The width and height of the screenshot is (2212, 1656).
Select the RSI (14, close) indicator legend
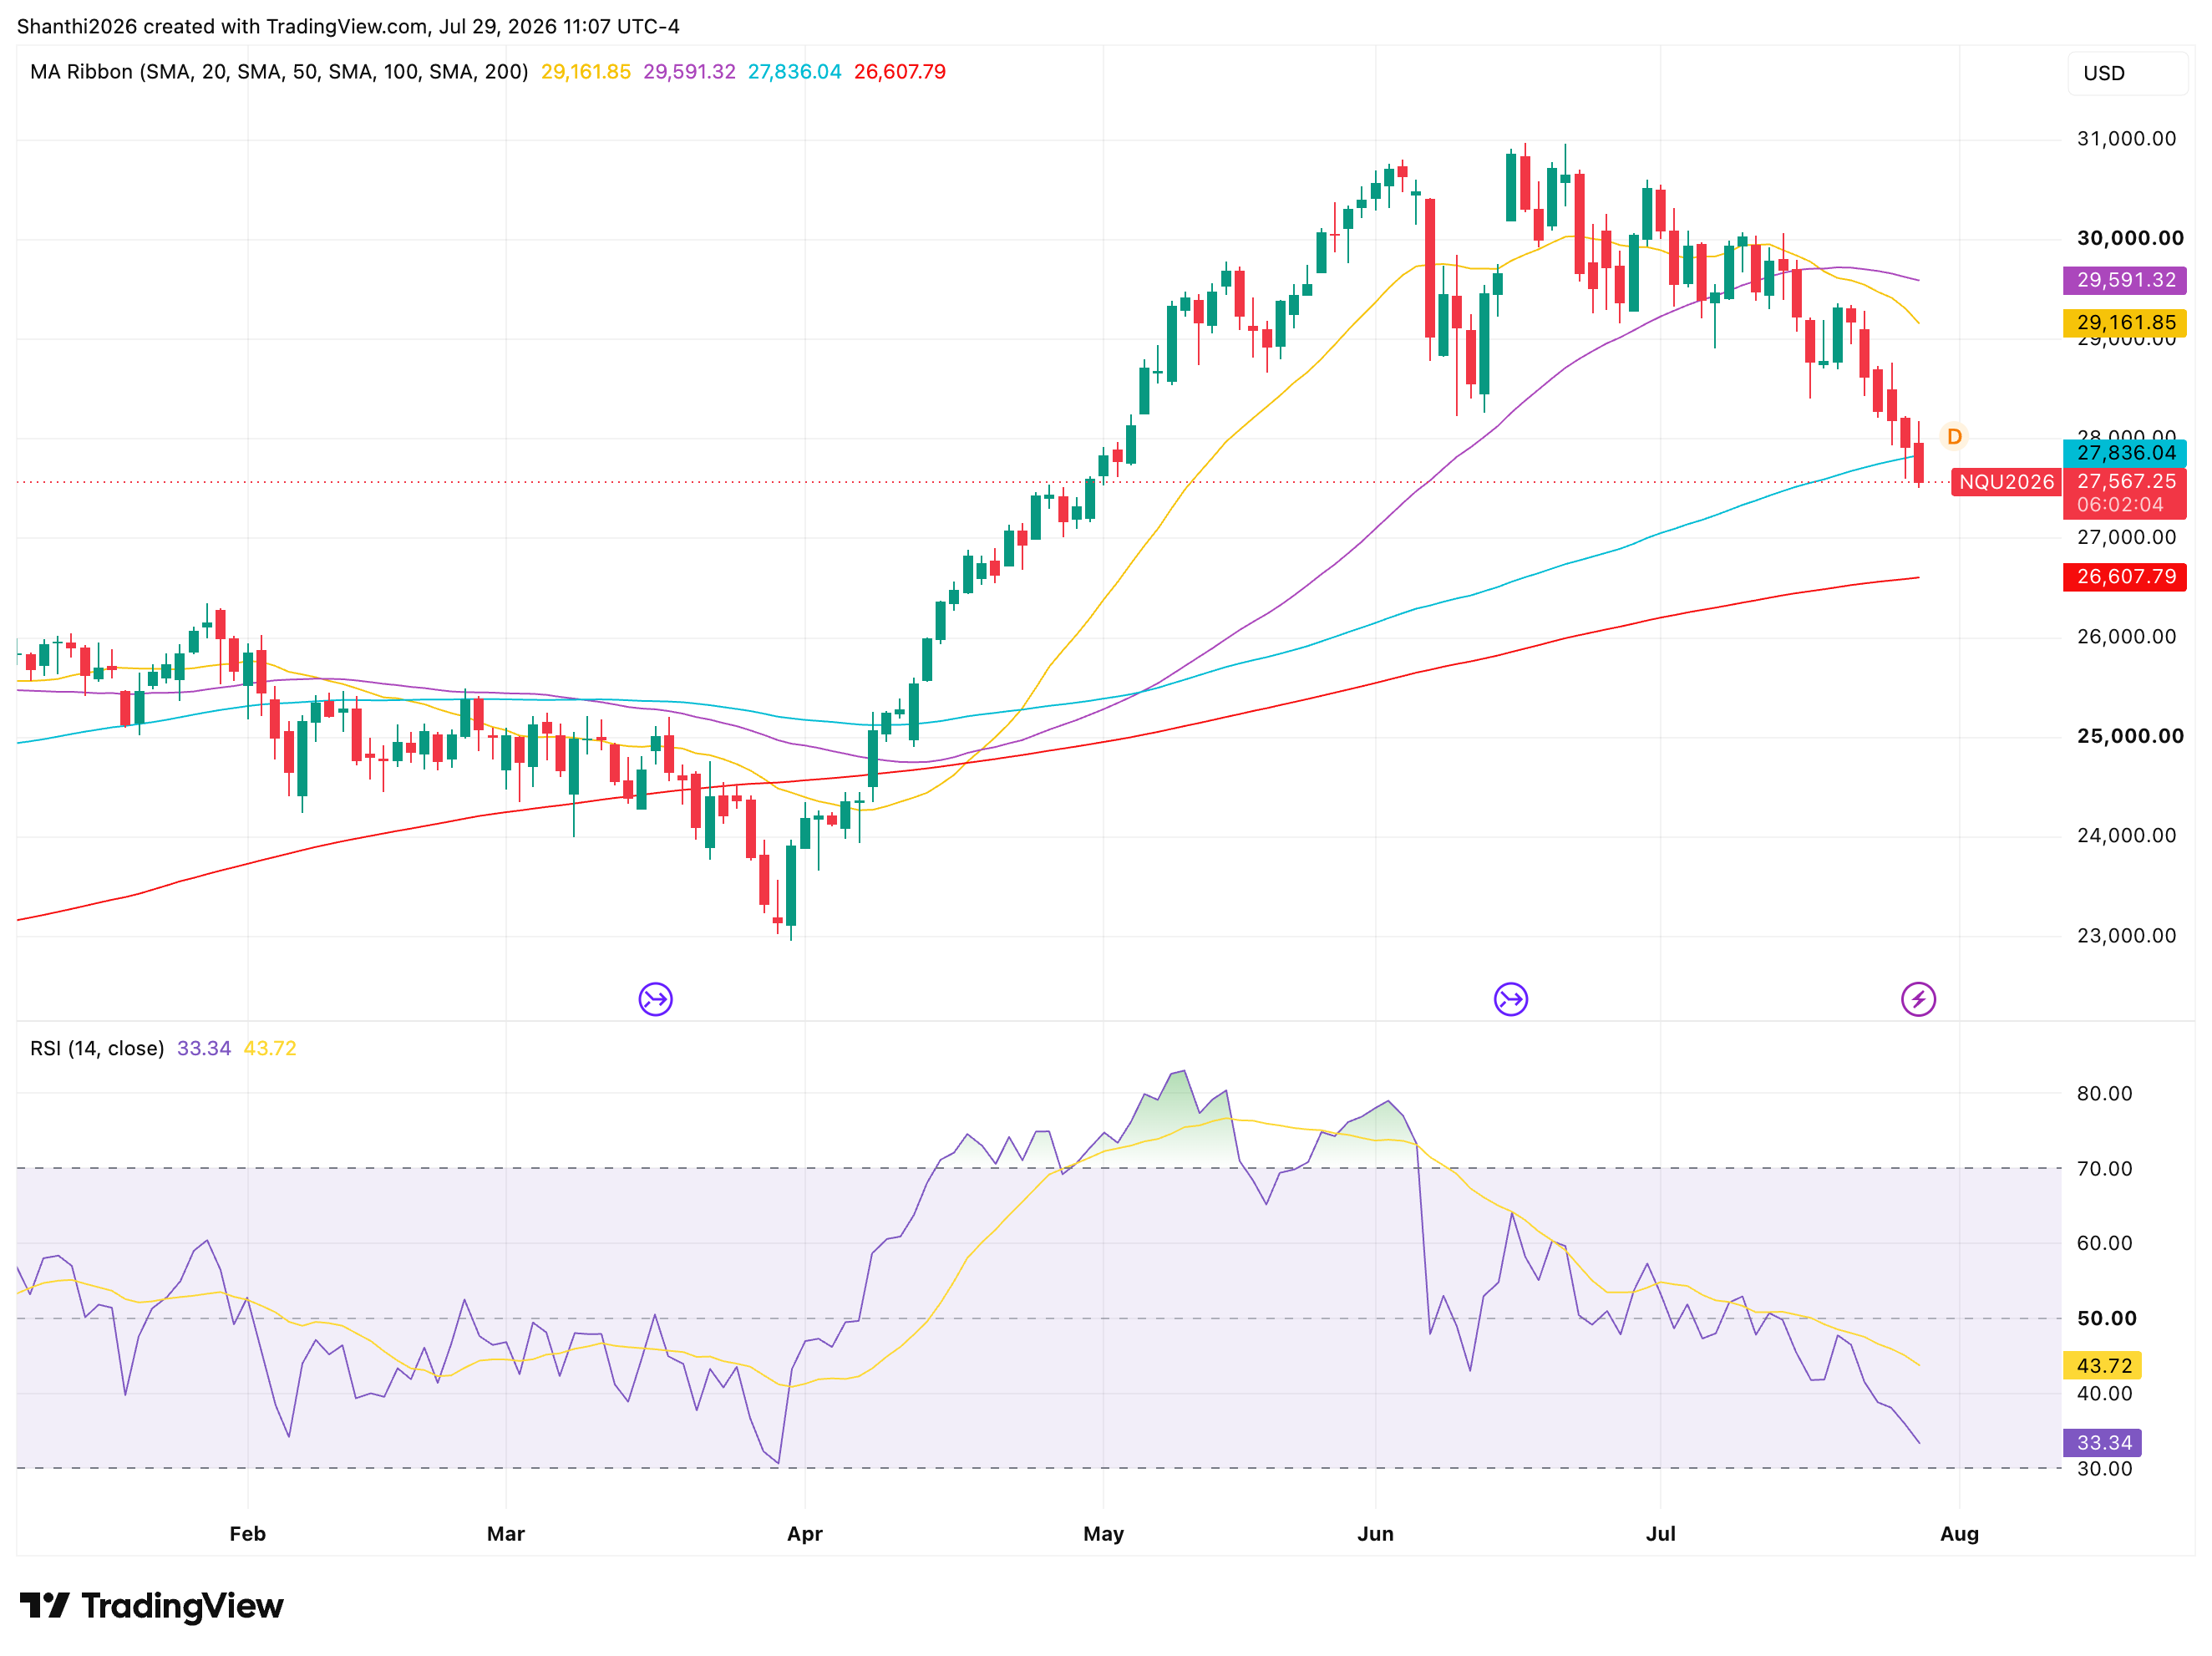point(97,1048)
